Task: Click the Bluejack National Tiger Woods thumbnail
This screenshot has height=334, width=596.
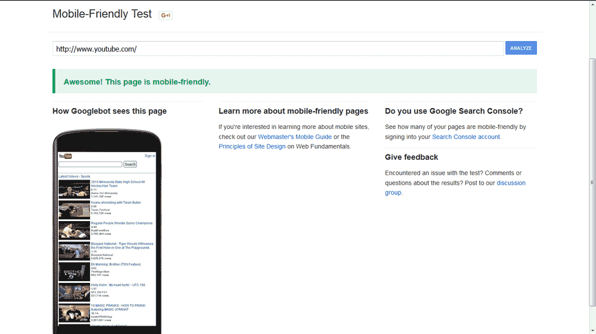Action: tap(74, 251)
